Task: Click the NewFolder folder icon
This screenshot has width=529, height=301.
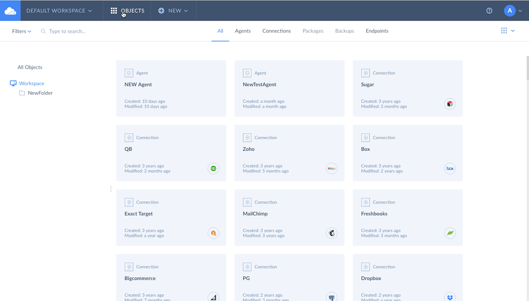Action: [22, 93]
